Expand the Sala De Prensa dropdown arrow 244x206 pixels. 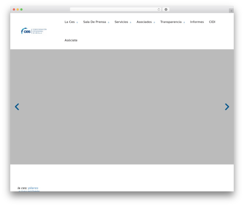[x=108, y=22]
